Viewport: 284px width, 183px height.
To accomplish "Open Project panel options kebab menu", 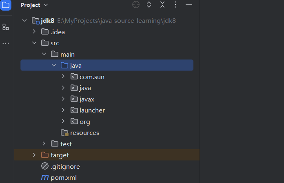I will (175, 5).
